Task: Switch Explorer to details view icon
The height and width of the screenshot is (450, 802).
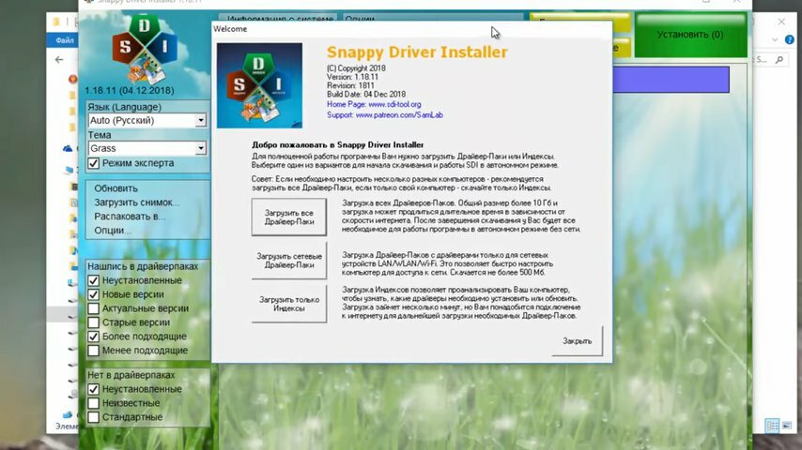Action: point(772,425)
